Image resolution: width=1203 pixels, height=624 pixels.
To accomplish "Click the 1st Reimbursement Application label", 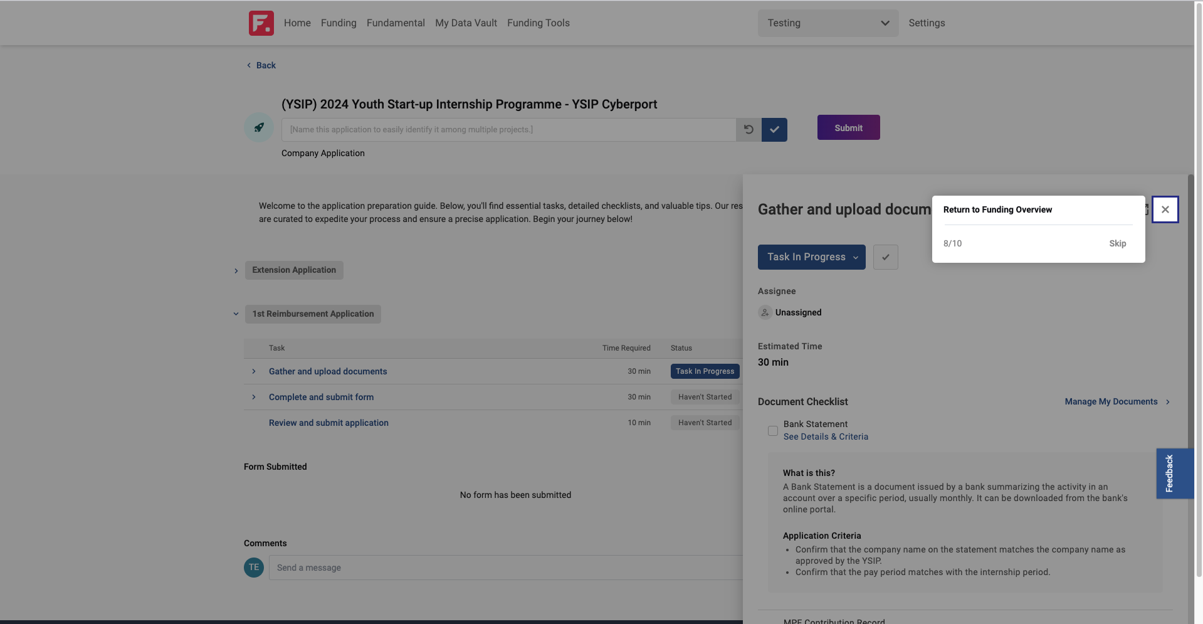I will tap(313, 314).
